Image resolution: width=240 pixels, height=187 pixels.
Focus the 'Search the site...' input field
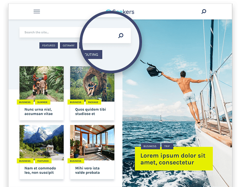pyautogui.click(x=51, y=32)
